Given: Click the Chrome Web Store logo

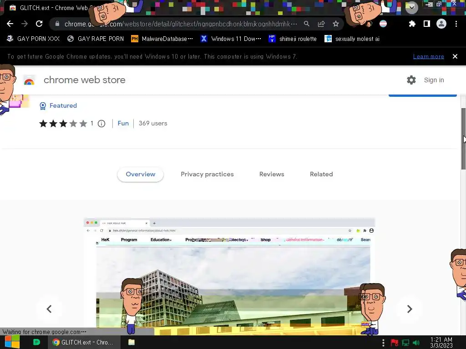Looking at the screenshot, I should coord(29,80).
